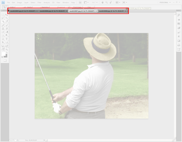The height and width of the screenshot is (142, 182).
Task: Activate the Rectangular Marquee tool
Action: click(3, 15)
